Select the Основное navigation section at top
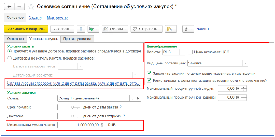The image size is (275, 137). (x=15, y=17)
